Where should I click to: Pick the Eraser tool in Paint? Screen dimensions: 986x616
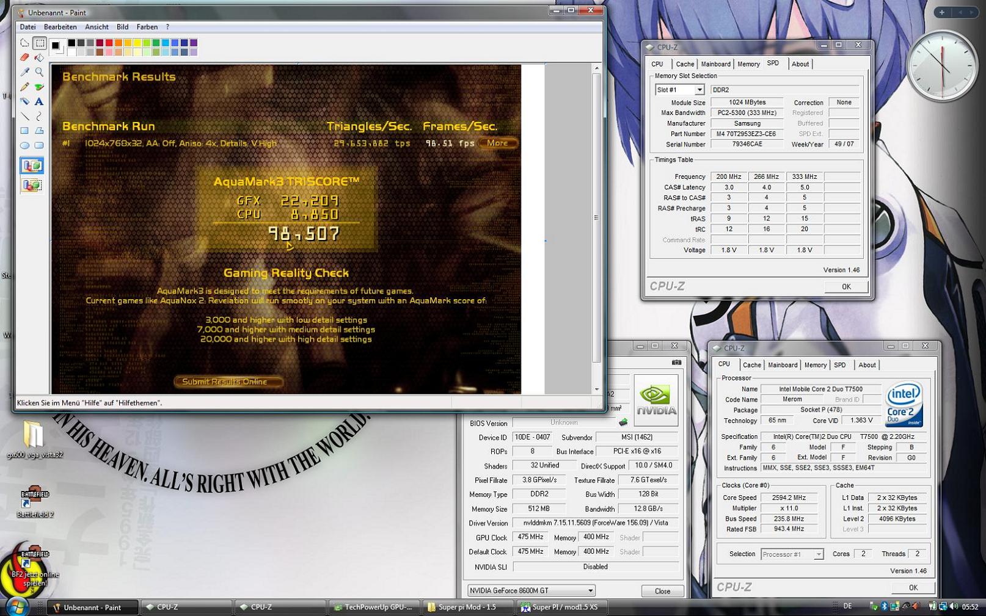(24, 58)
